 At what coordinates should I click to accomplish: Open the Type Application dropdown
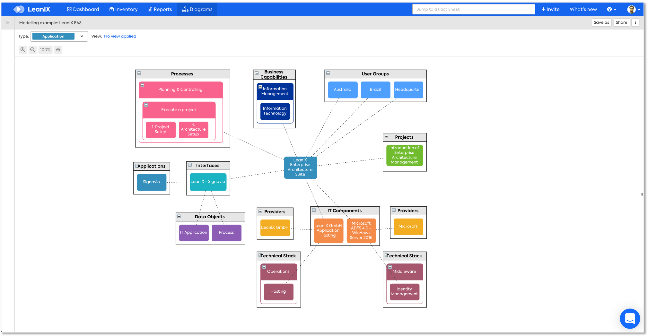coord(59,36)
